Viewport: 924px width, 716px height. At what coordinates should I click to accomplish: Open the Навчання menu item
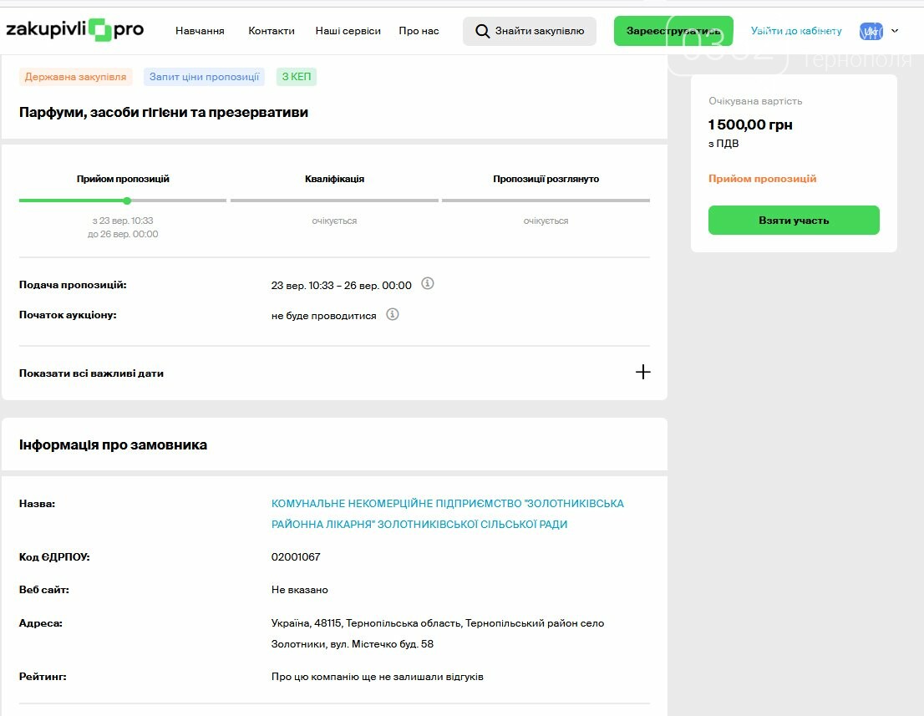(200, 31)
